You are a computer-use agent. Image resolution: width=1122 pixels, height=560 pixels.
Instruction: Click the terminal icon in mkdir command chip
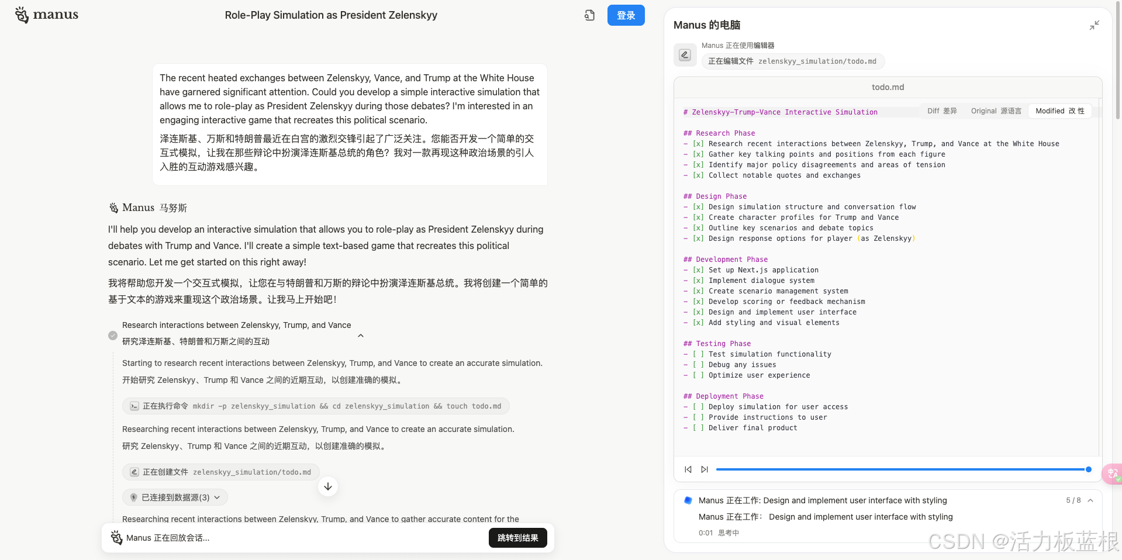134,406
